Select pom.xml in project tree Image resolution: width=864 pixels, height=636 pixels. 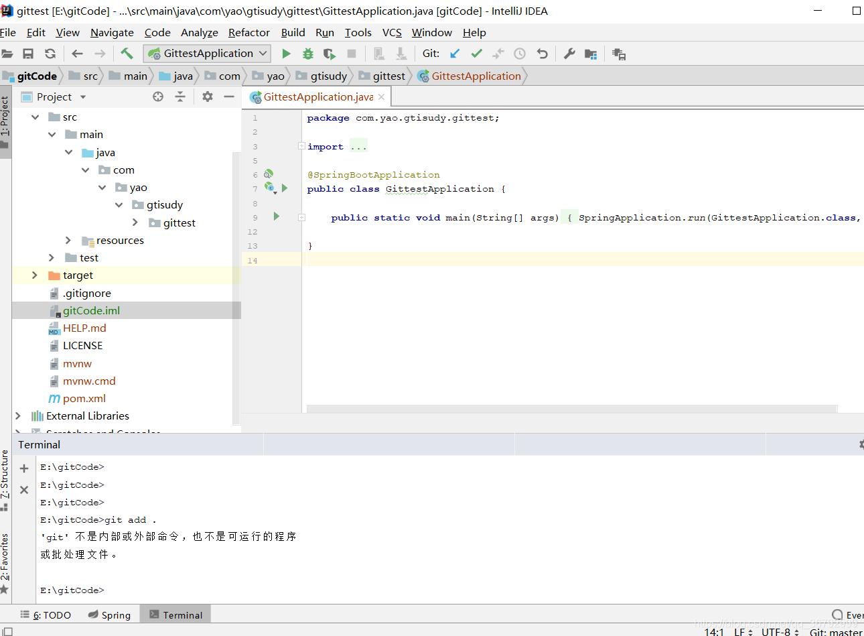pos(84,398)
